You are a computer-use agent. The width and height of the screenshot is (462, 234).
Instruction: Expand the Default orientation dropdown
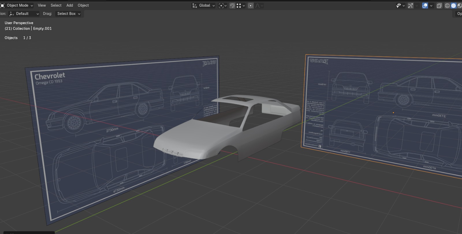point(24,14)
